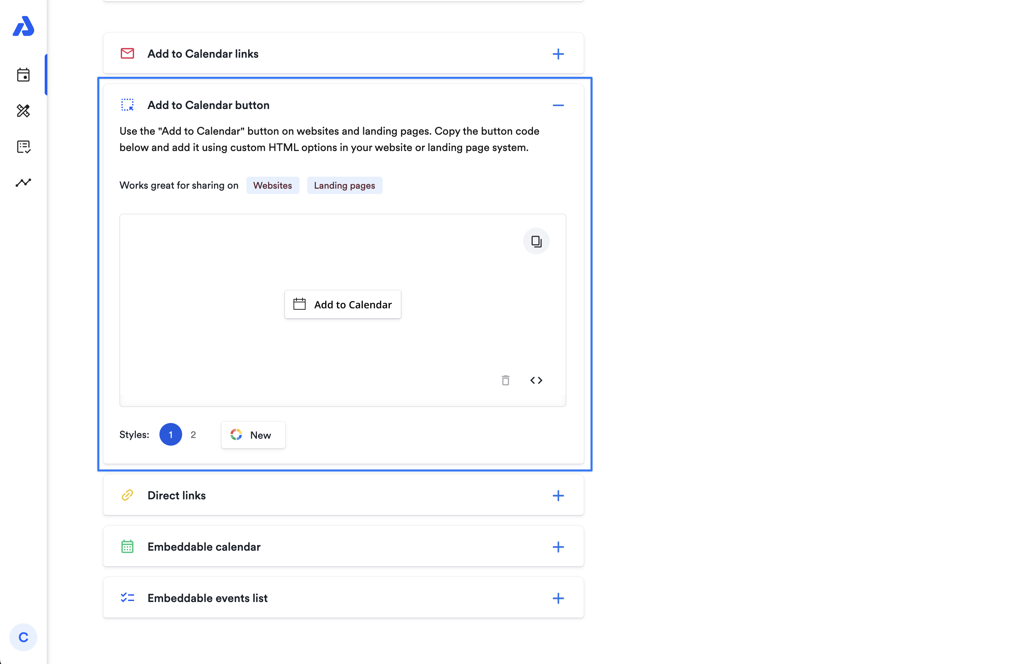Click the Landing pages tag
1028x664 pixels.
344,185
